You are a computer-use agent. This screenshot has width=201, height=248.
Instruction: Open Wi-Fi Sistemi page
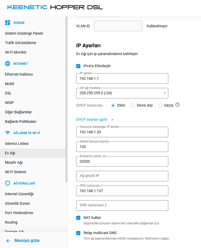point(16,172)
